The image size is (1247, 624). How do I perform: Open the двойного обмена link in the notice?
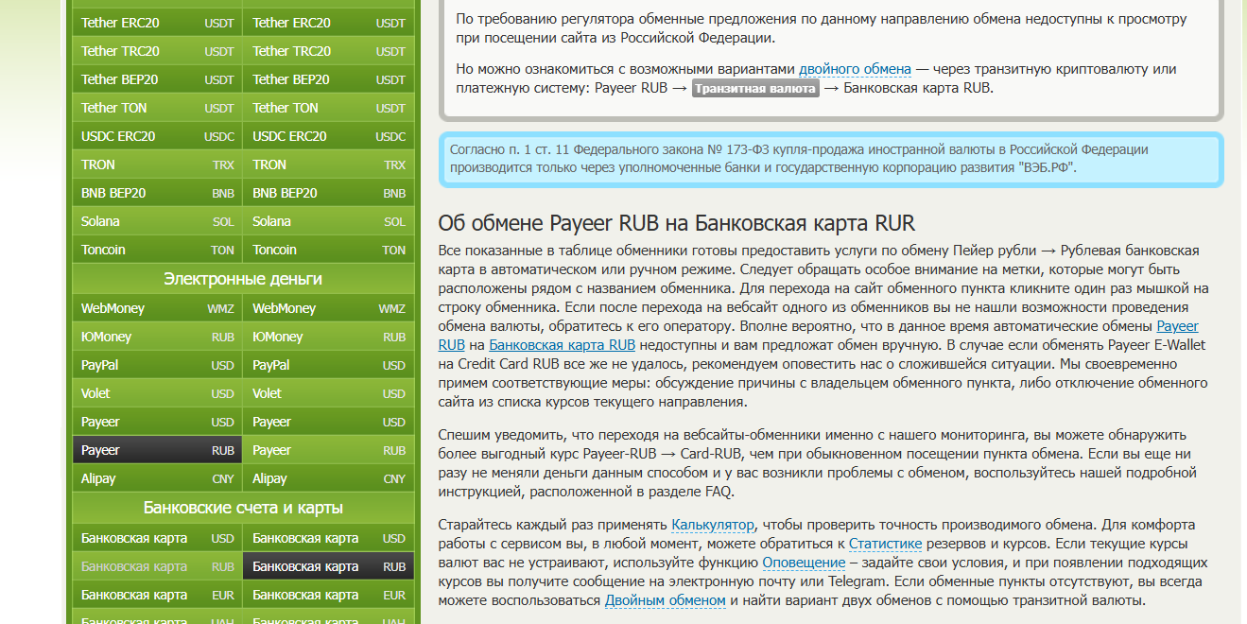pyautogui.click(x=855, y=69)
